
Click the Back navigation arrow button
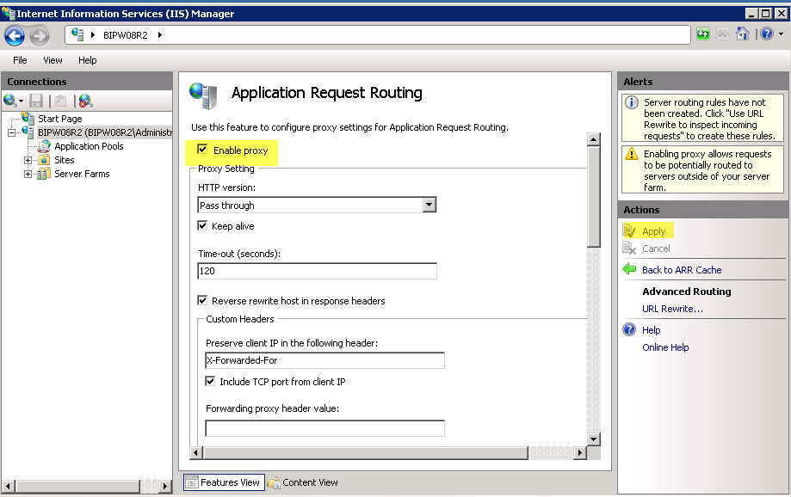(15, 35)
